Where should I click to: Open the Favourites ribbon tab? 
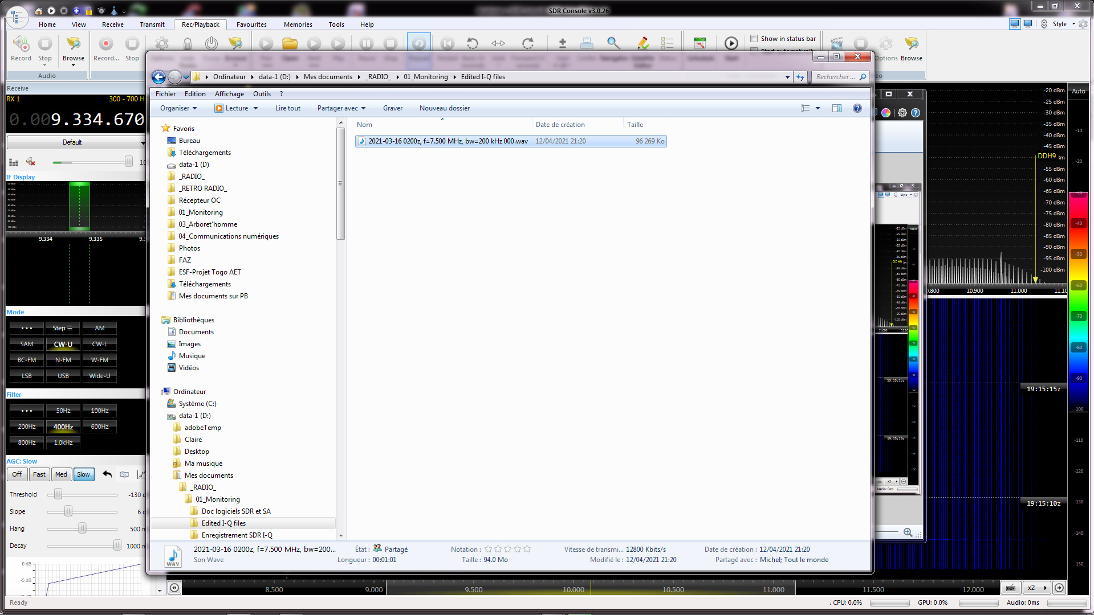coord(251,24)
